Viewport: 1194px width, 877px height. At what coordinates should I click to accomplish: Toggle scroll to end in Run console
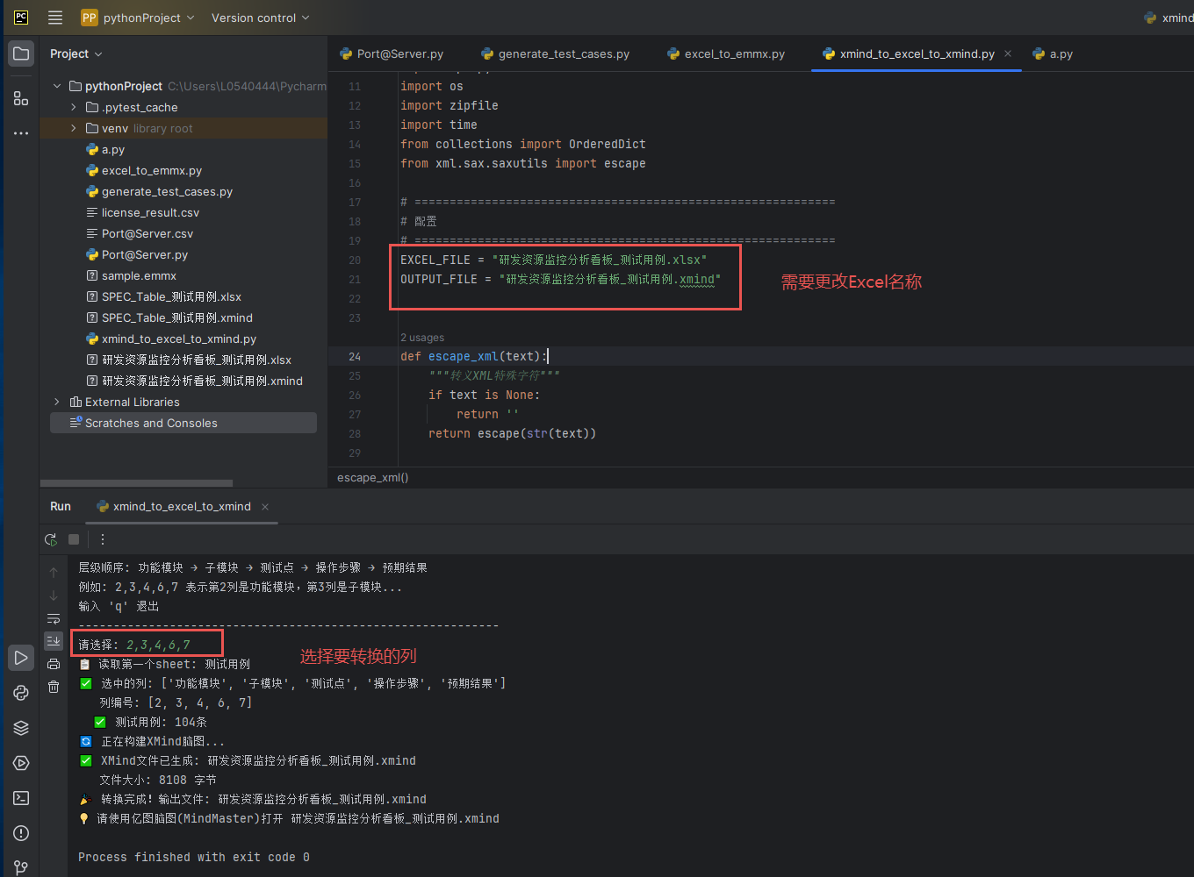tap(54, 641)
